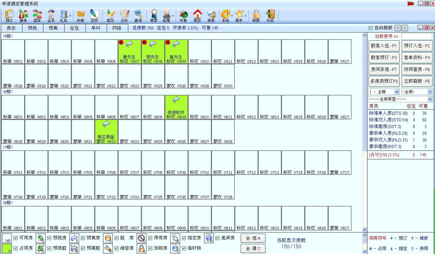Click the 收银 cashier icon
This screenshot has width=435, height=254.
pos(80,16)
